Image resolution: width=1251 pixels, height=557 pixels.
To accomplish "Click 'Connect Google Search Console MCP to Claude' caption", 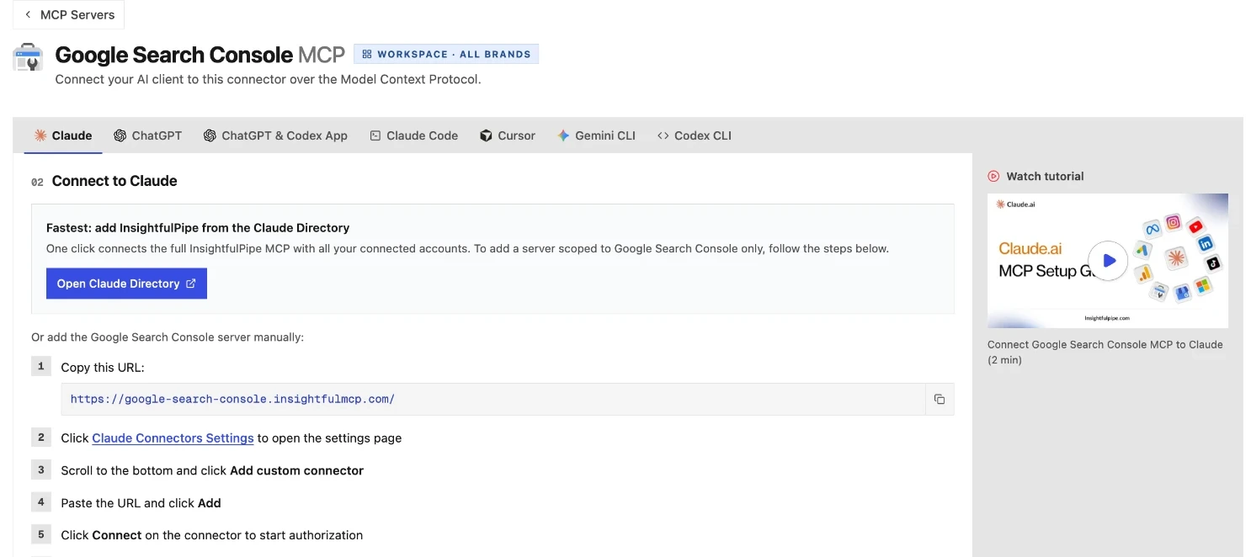I will point(1105,352).
